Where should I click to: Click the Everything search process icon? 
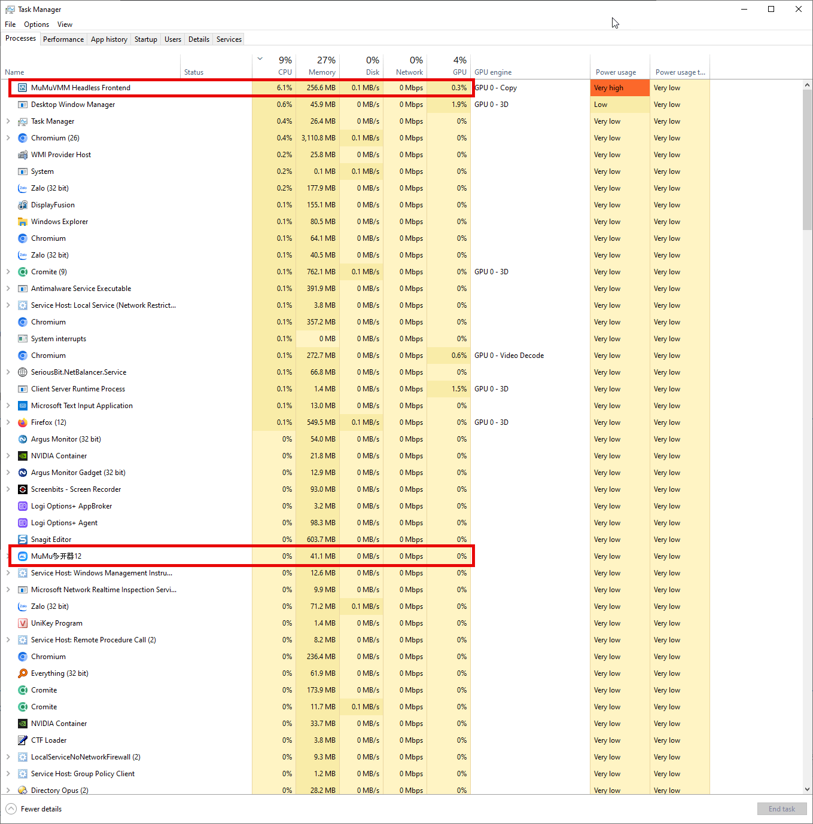pos(23,673)
